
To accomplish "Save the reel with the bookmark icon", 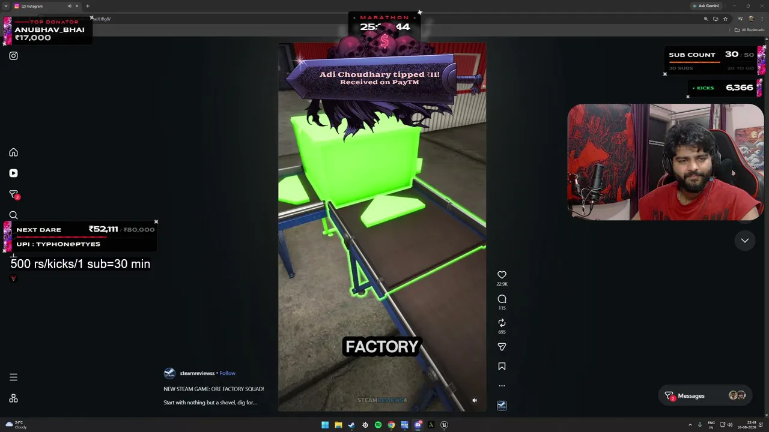I will (502, 367).
